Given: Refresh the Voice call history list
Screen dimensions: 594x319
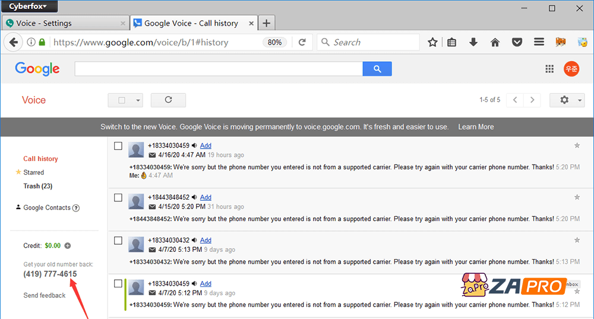Looking at the screenshot, I should tap(168, 100).
